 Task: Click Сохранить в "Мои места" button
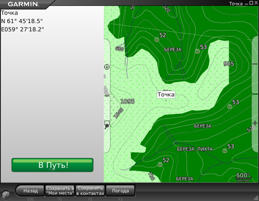[x=60, y=191]
